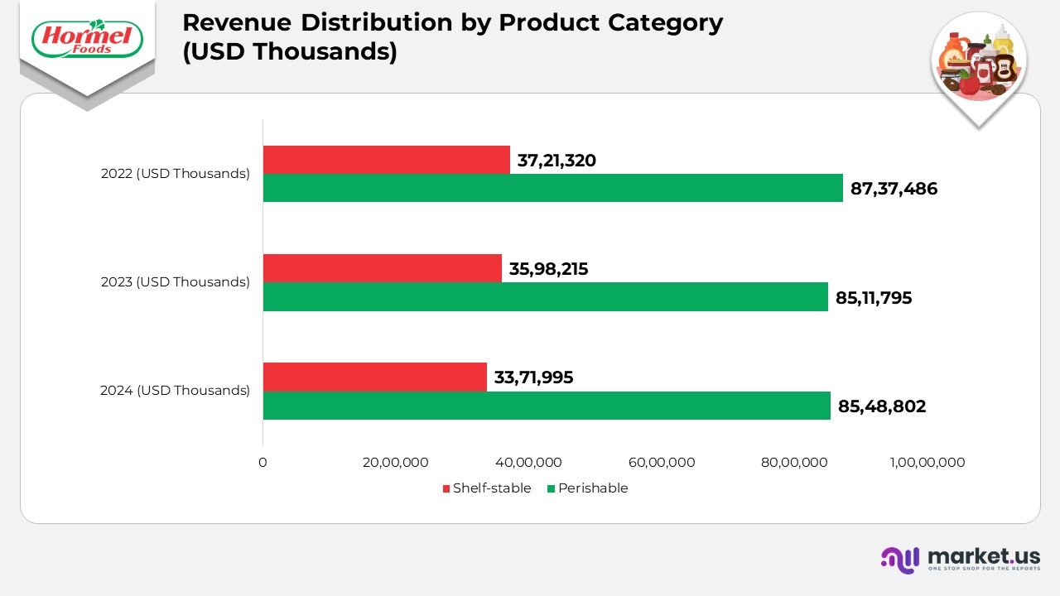The image size is (1060, 596).
Task: Click the 2024 (USD Thousands) axis label
Action: 175,391
